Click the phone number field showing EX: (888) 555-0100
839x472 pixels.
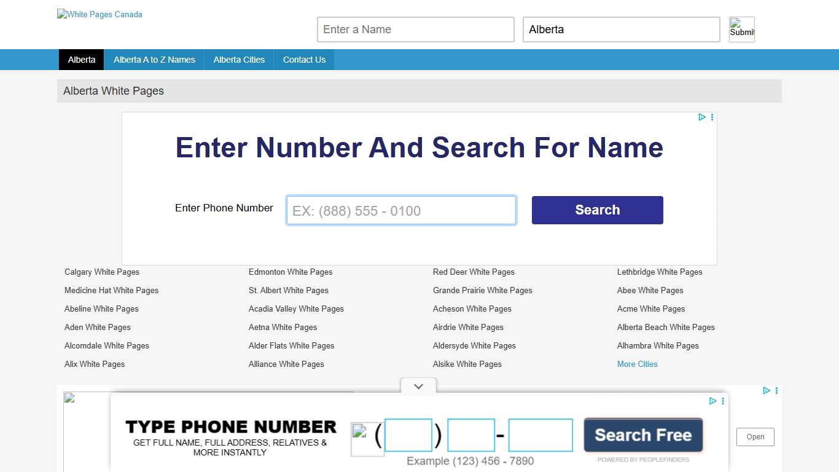pos(401,210)
